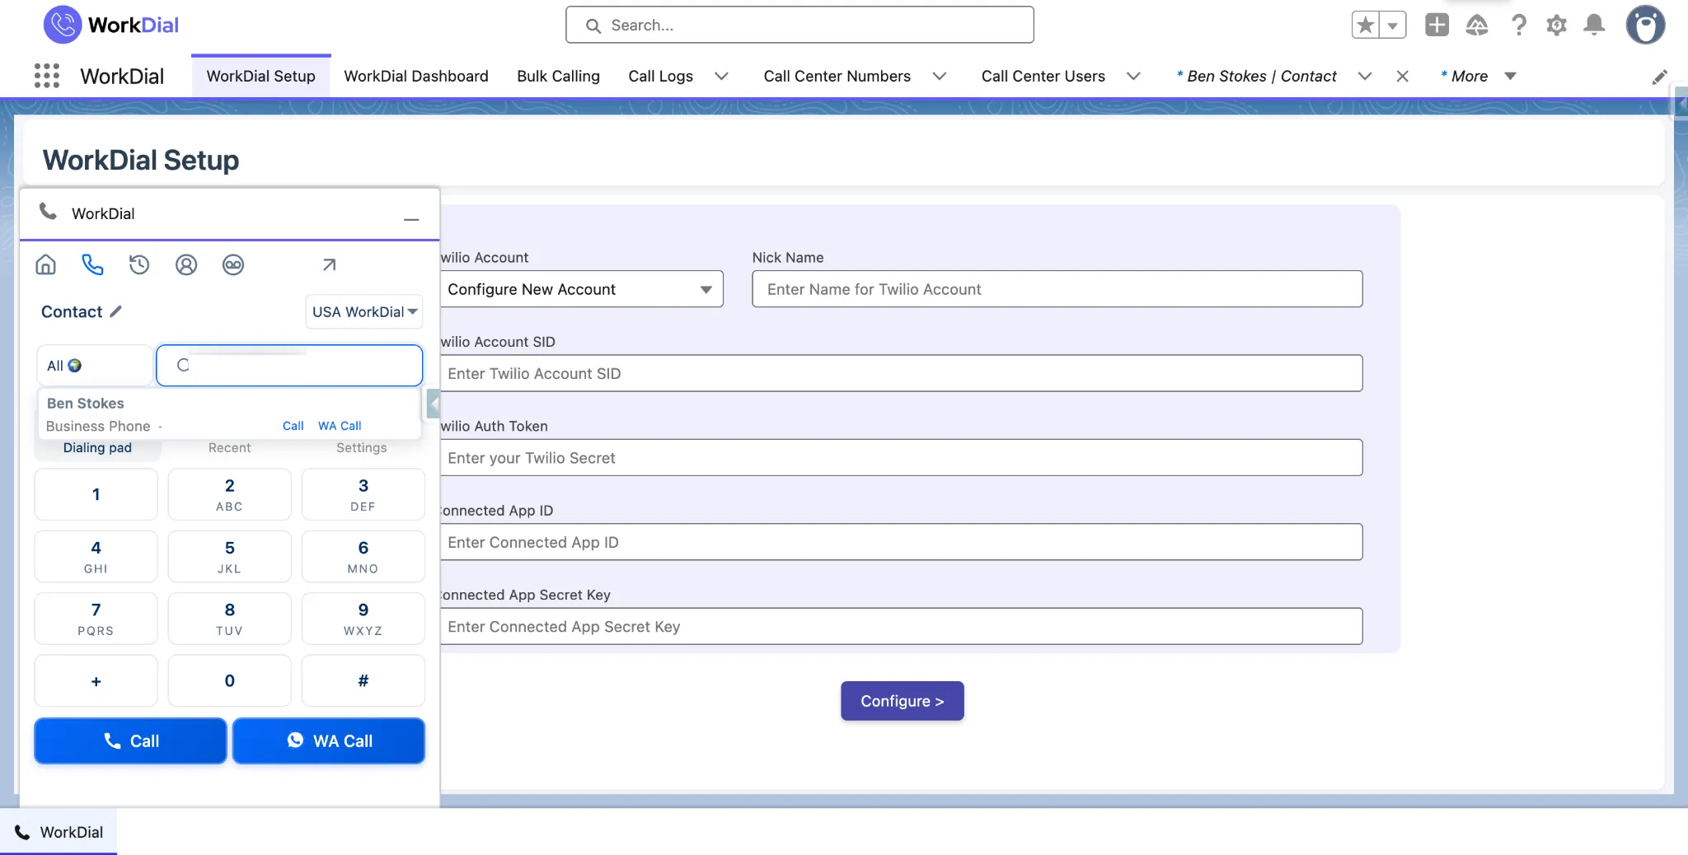Tap dial pad key 9 WXYZ
The image size is (1688, 855).
[x=363, y=619]
